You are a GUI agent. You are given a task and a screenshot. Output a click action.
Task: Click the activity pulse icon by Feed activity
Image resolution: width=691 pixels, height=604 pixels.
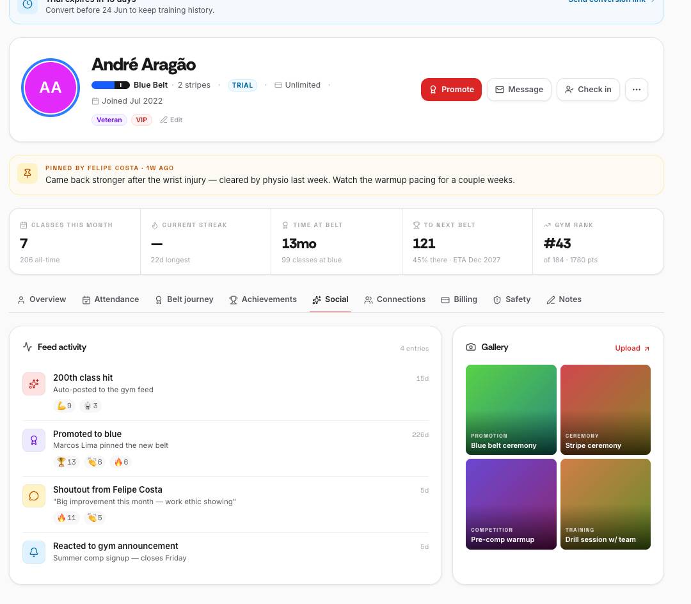click(x=28, y=347)
